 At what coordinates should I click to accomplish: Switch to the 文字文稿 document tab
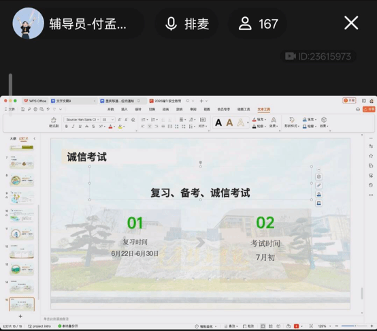[73, 101]
